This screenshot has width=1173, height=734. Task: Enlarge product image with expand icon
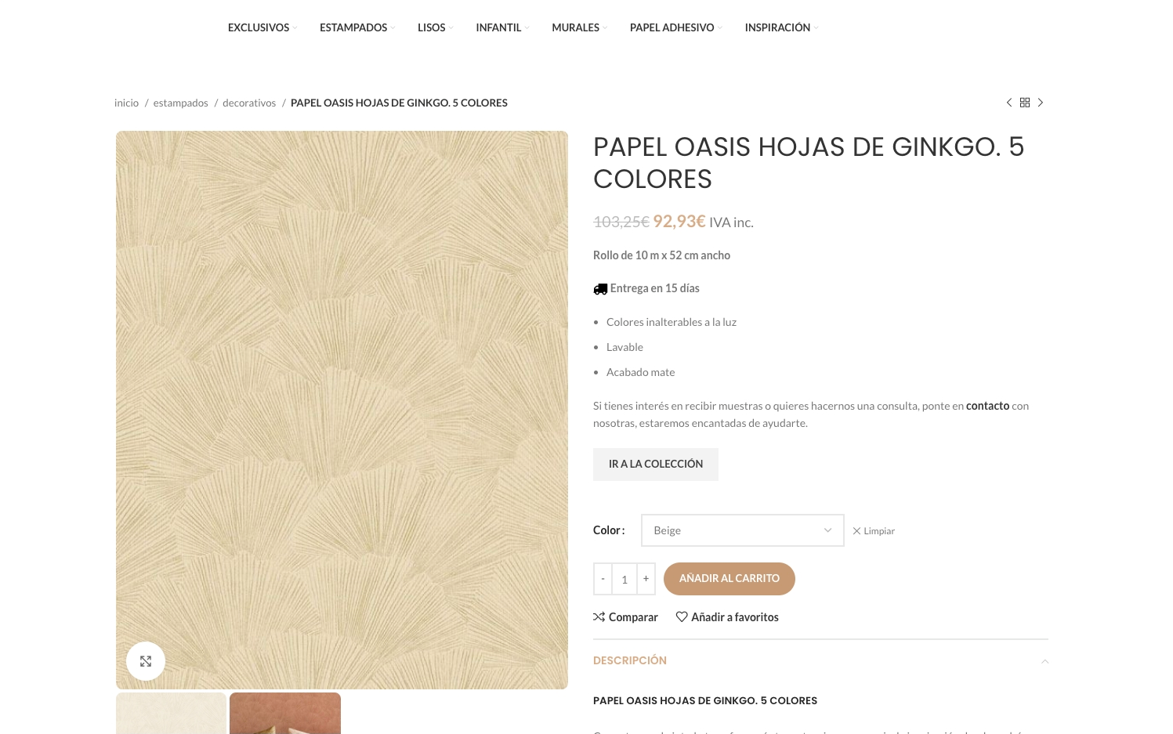(146, 662)
